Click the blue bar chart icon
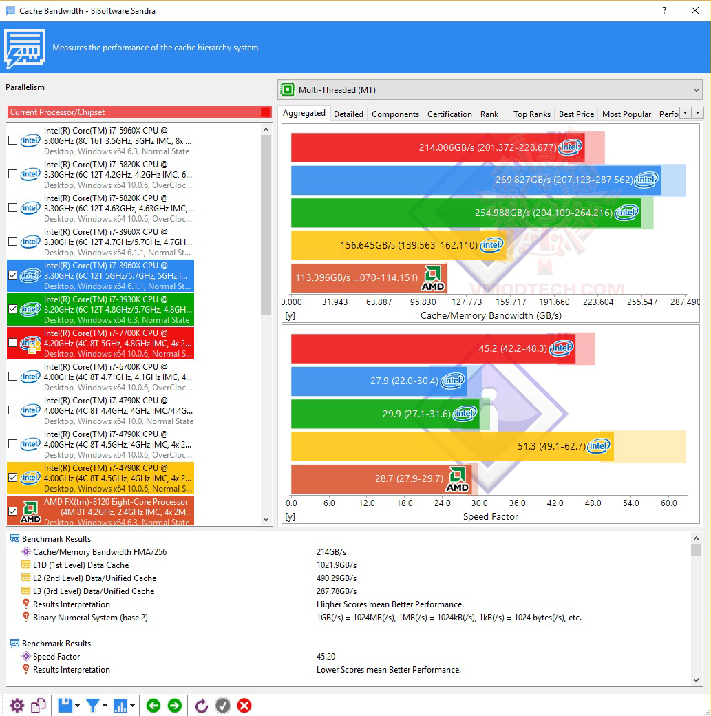 120,706
